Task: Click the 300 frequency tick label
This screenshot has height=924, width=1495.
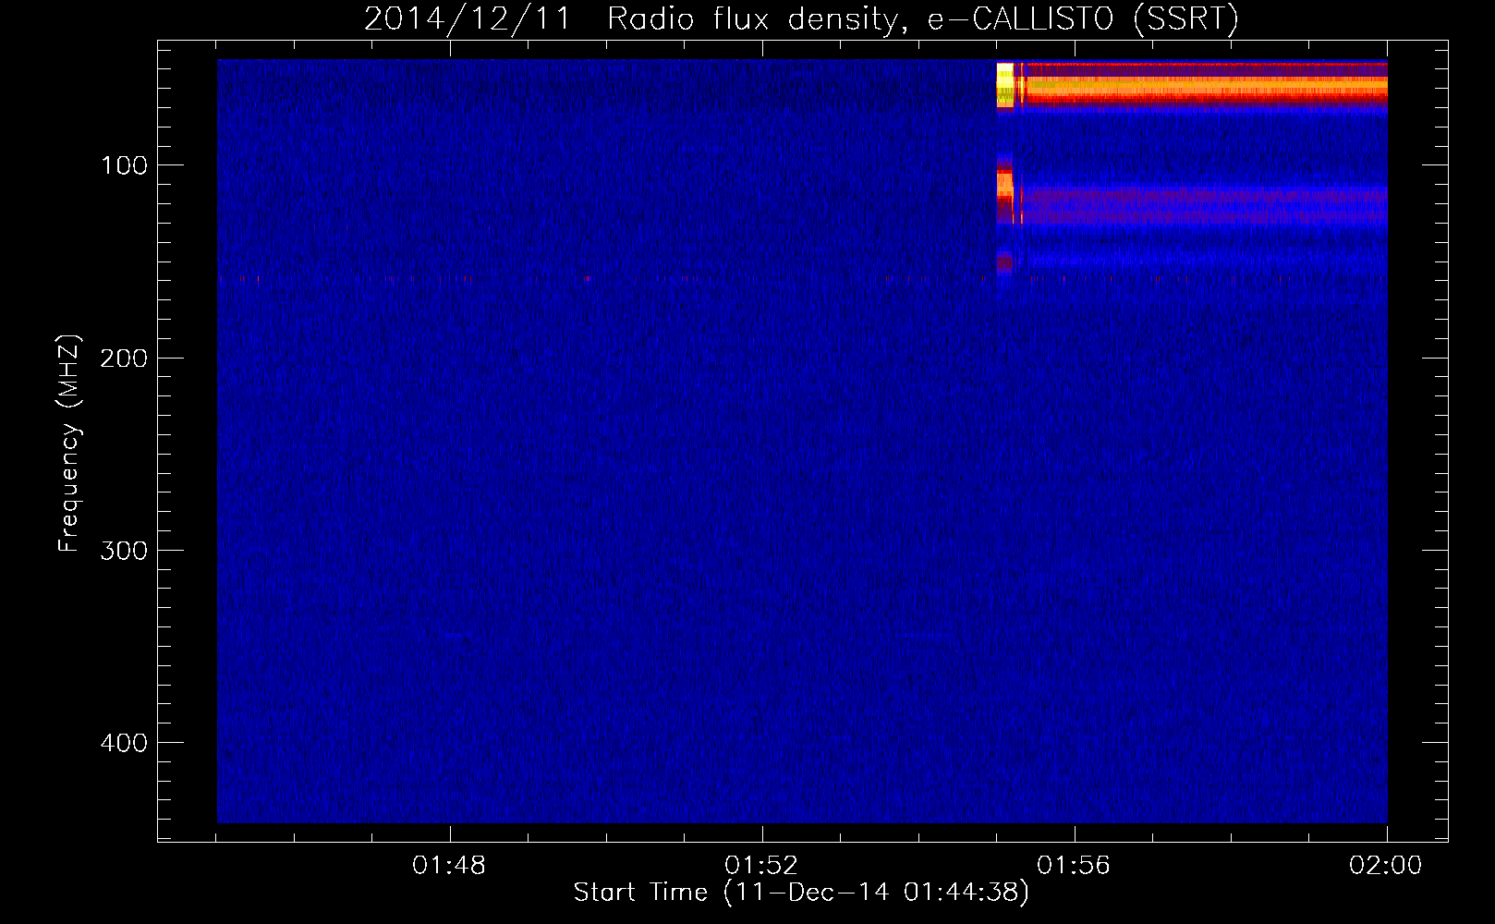Action: (x=124, y=551)
